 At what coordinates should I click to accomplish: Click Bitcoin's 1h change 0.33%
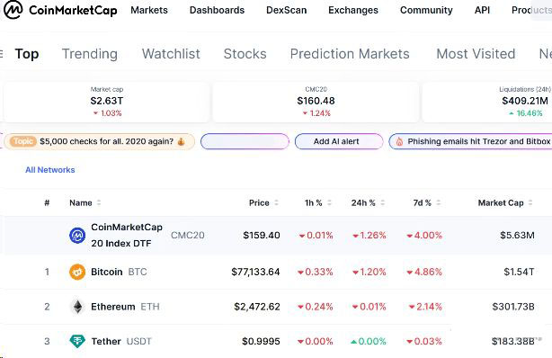[315, 272]
